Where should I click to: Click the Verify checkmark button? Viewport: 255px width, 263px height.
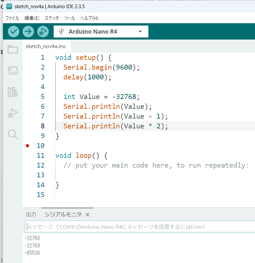click(x=14, y=31)
